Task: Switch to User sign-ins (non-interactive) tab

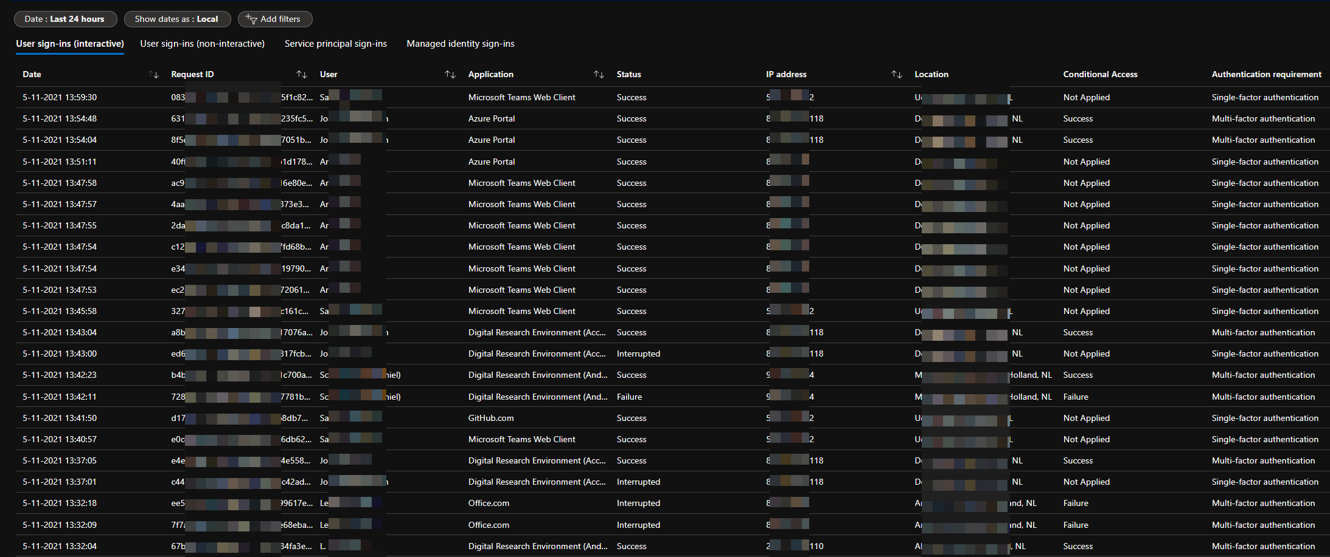Action: (202, 44)
